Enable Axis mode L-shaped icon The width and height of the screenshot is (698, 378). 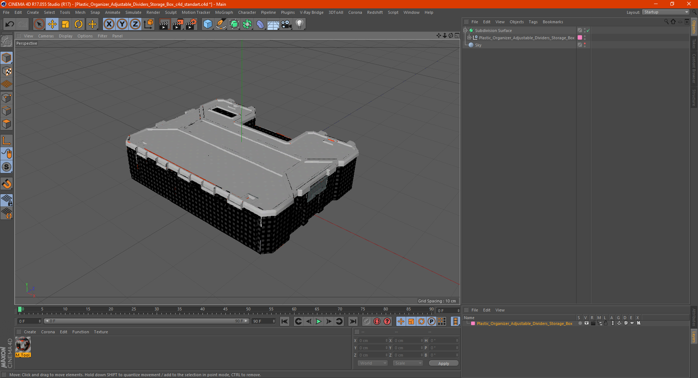point(7,141)
